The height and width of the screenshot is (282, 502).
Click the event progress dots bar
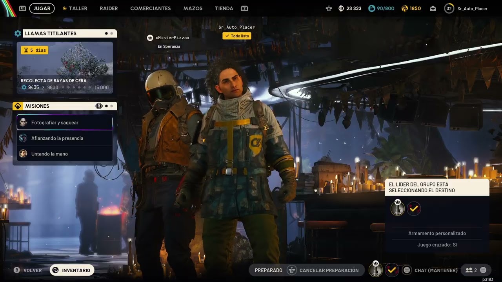[76, 87]
